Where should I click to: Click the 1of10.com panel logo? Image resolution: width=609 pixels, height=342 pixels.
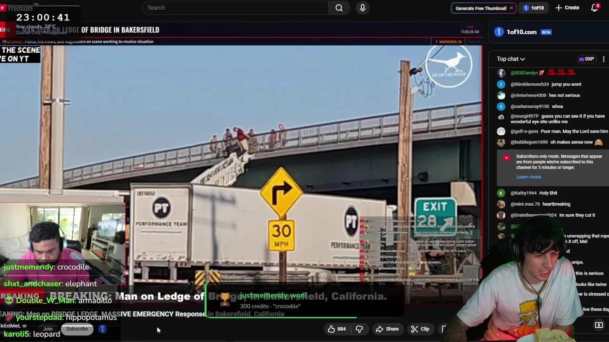[x=499, y=32]
